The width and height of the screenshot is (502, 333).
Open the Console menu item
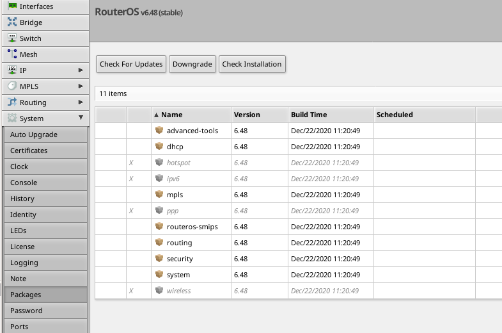click(45, 183)
